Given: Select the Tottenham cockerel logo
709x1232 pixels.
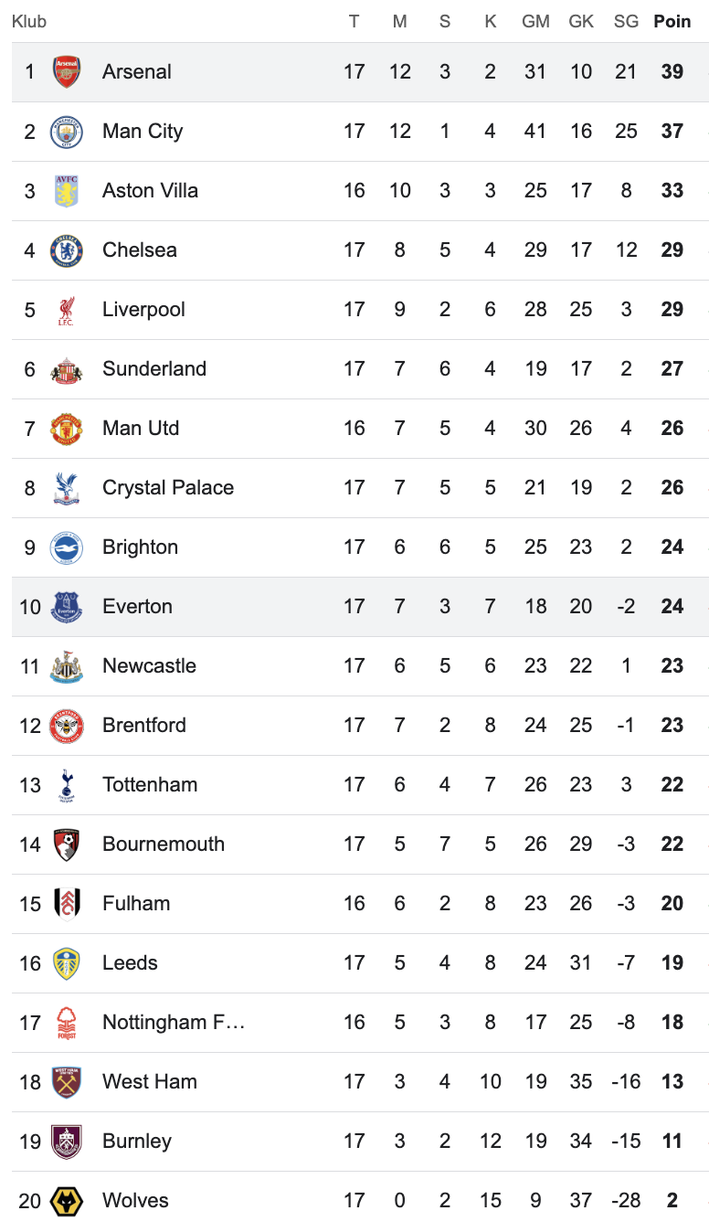Looking at the screenshot, I should click(67, 785).
